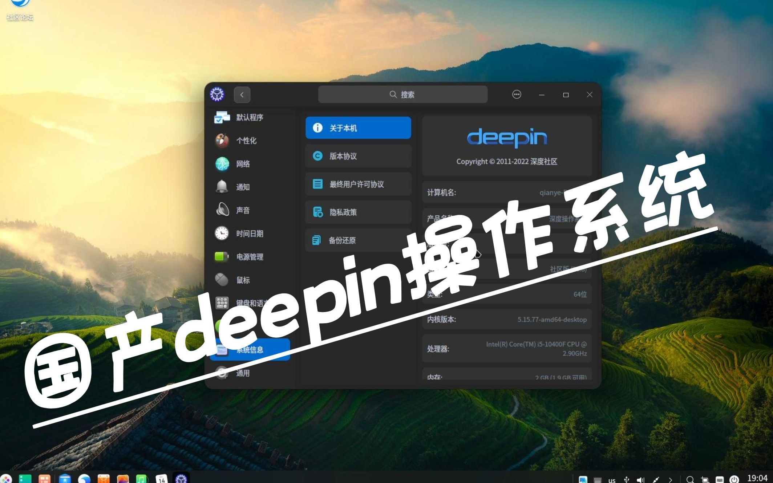Click the power button in taskbar

coord(734,480)
